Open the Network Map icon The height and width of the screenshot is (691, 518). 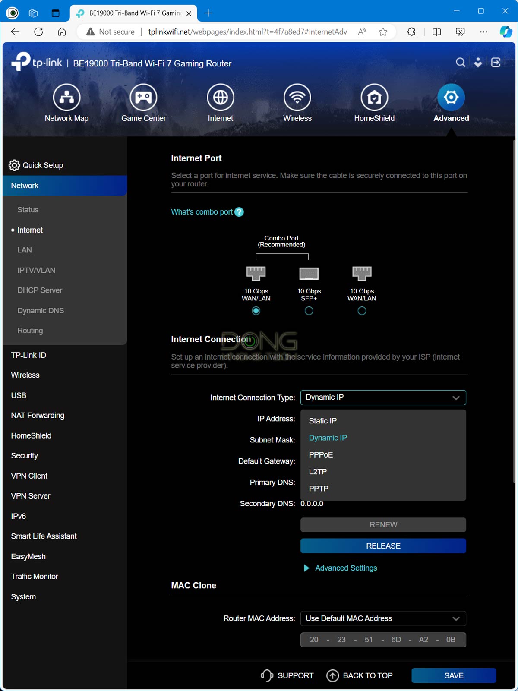66,97
